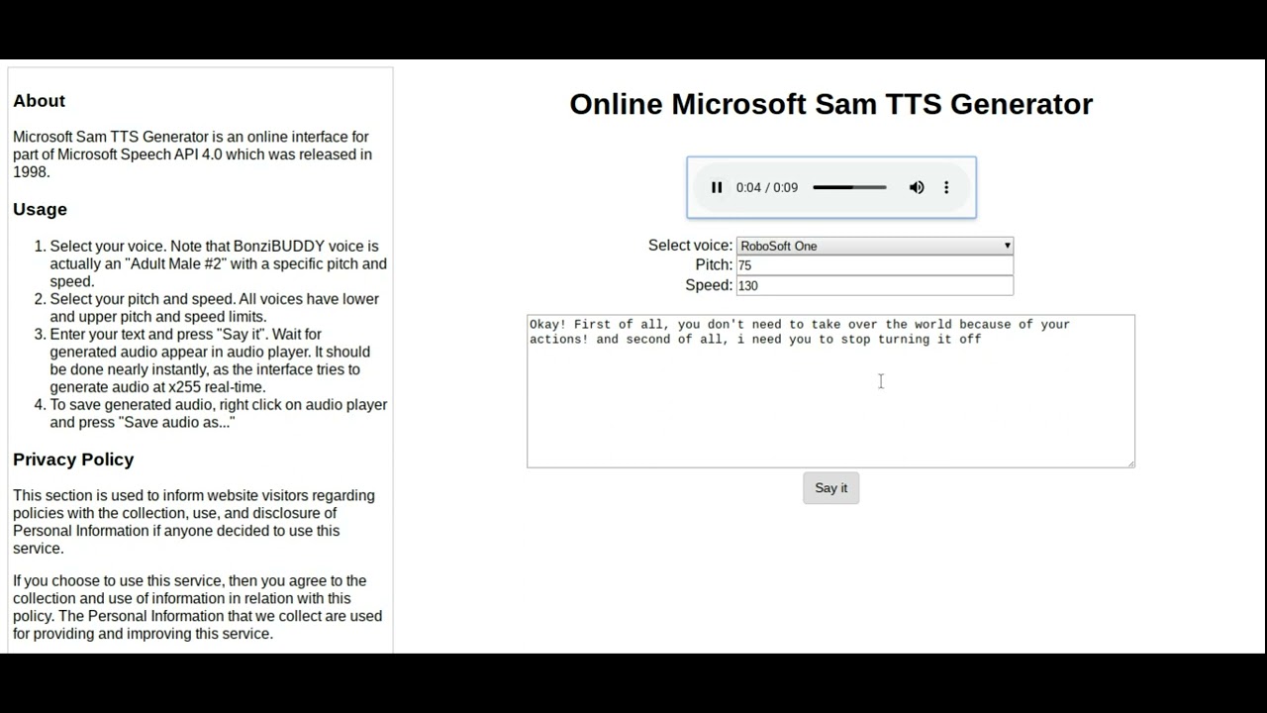The width and height of the screenshot is (1267, 713).
Task: Click the audio time display 0:04 / 0:09
Action: pyautogui.click(x=767, y=187)
